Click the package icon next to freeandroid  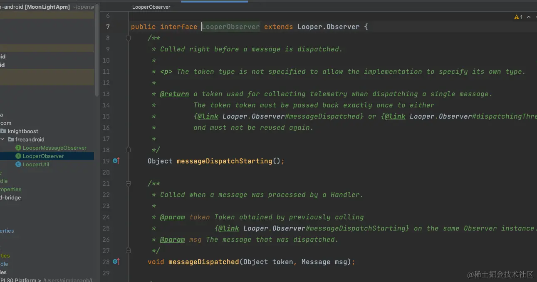point(11,139)
